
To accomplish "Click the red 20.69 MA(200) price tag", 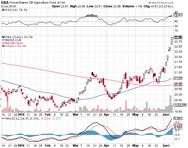I will point(178,85).
